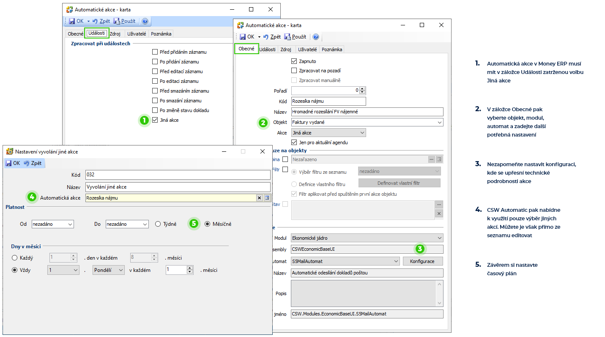The height and width of the screenshot is (337, 605).
Task: Click Zpět in front Automatické akce karta toolbar
Action: pyautogui.click(x=272, y=37)
